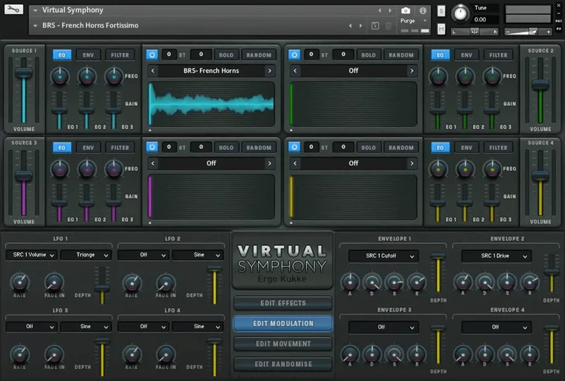Switch Source 1 to FILTER tab

pos(120,55)
